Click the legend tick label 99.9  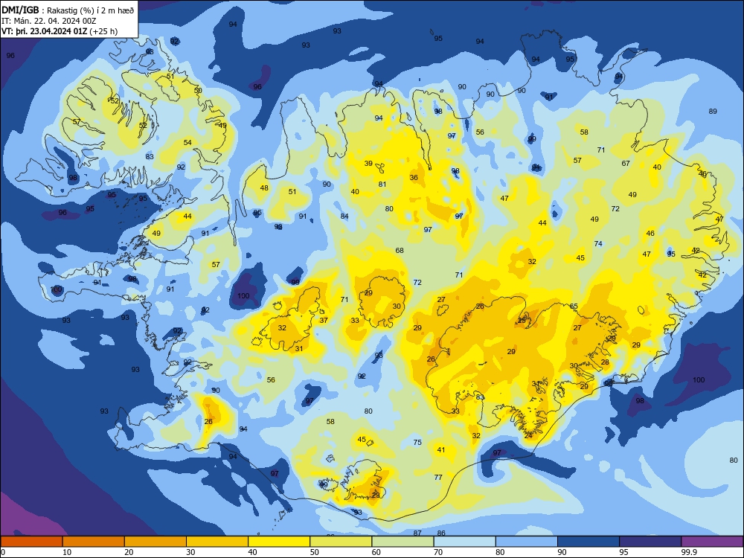(x=688, y=552)
